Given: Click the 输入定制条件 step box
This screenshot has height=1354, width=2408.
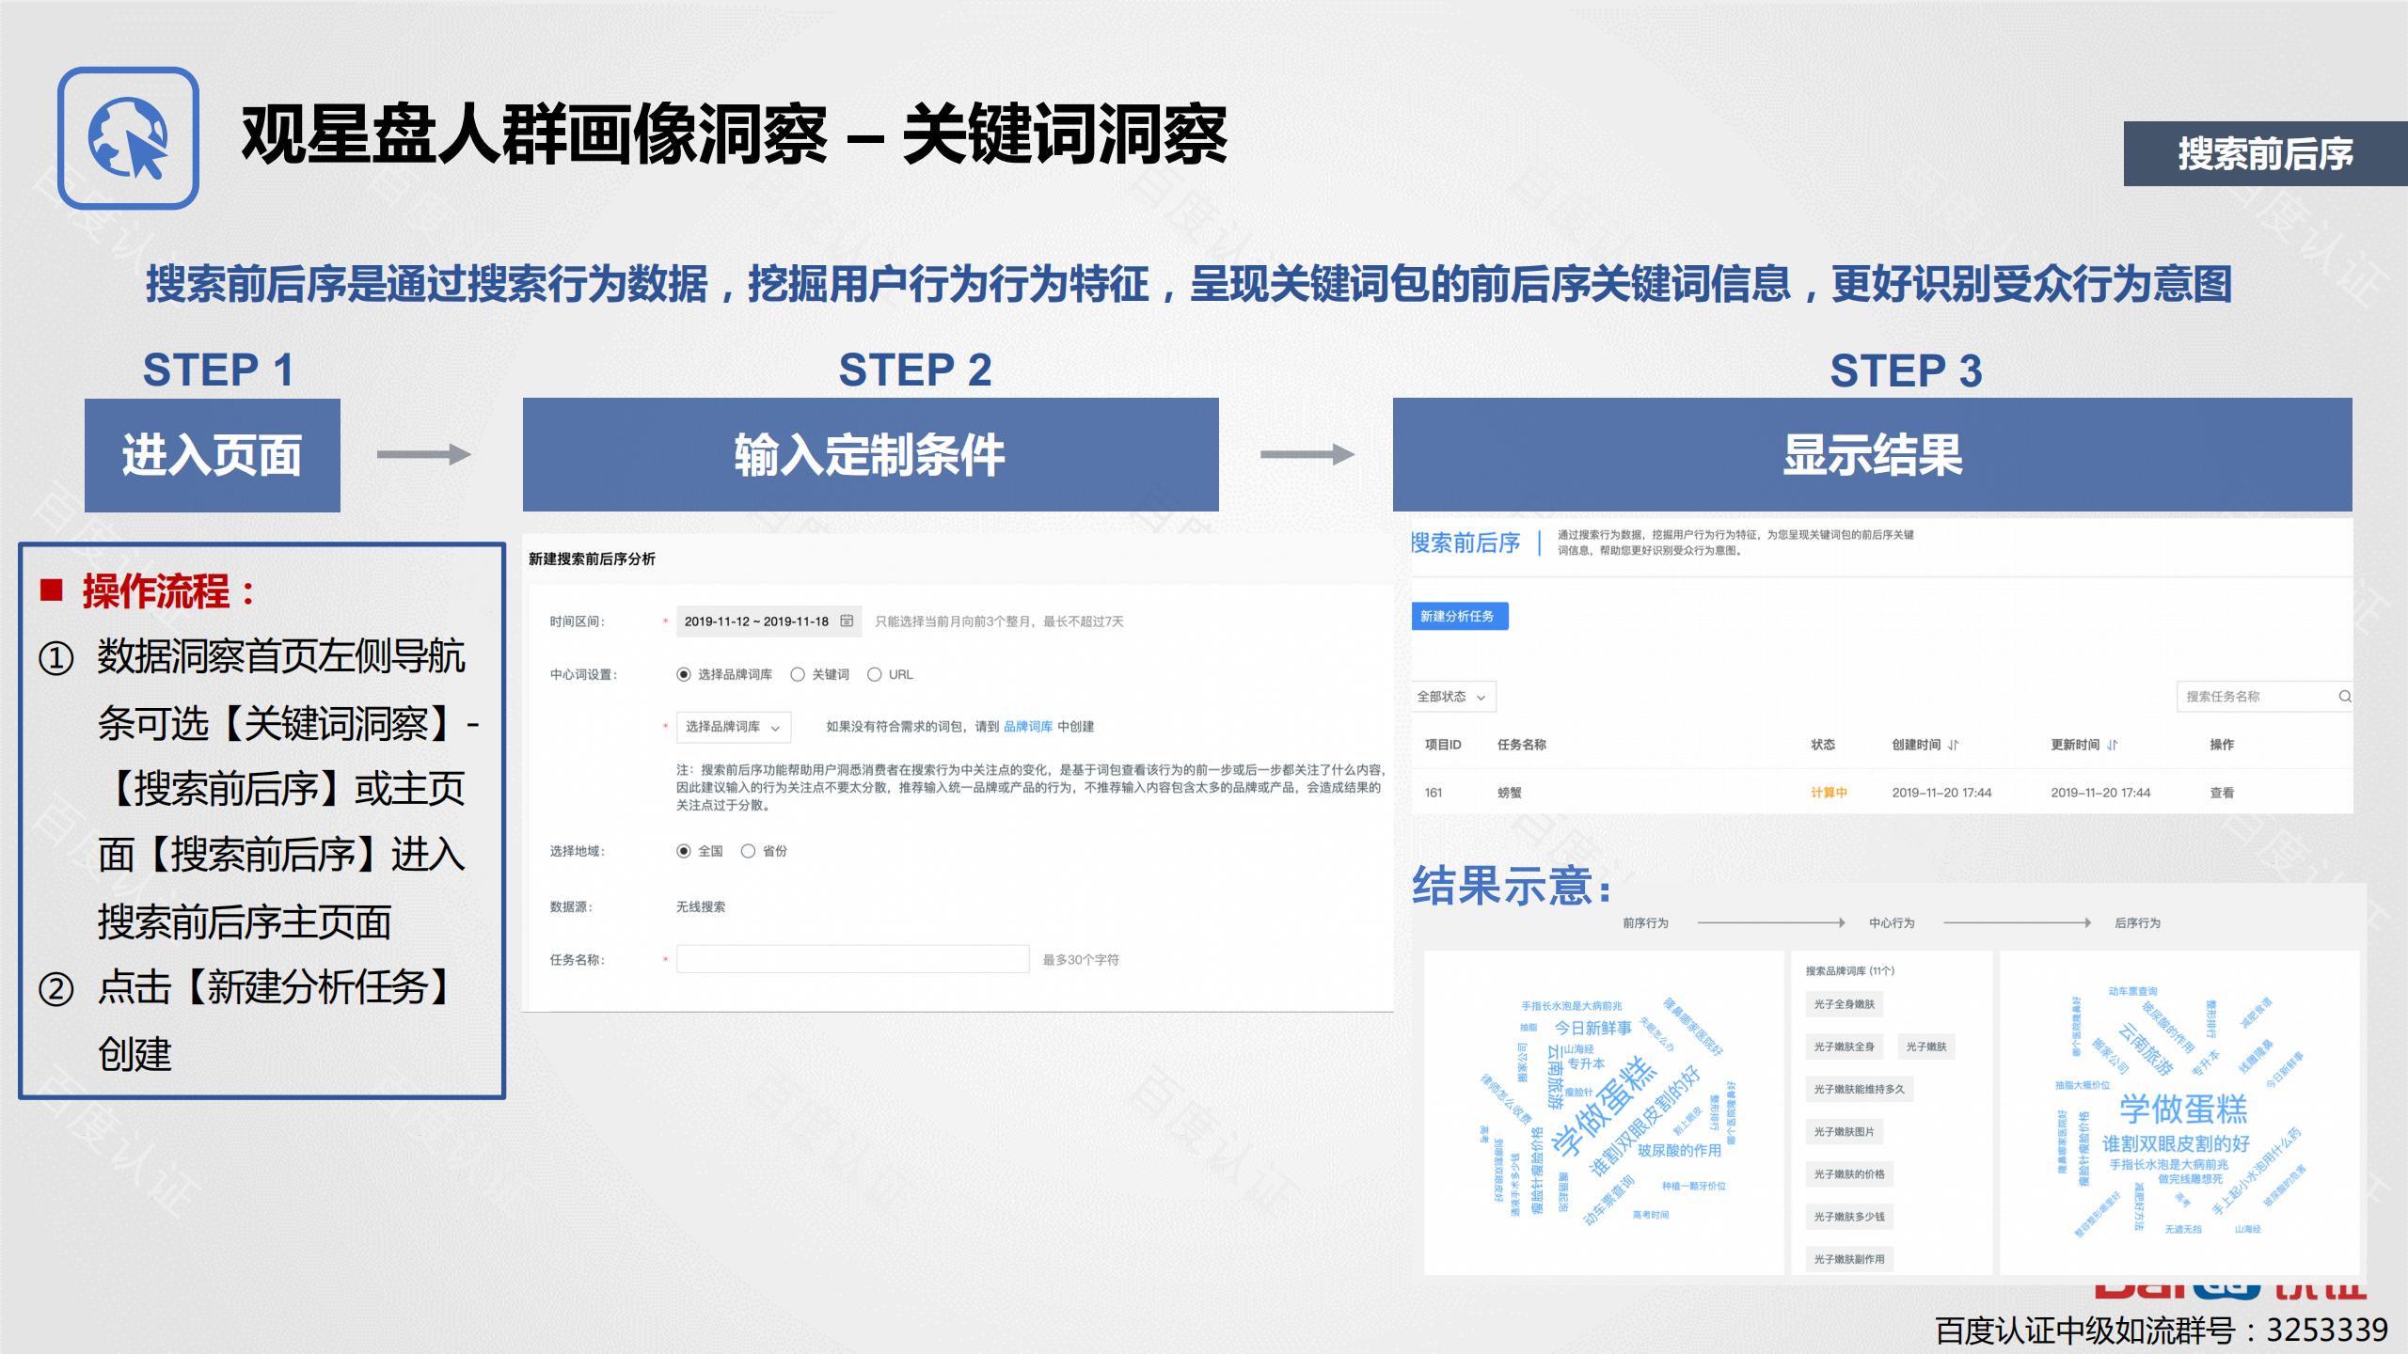Looking at the screenshot, I should tap(871, 455).
